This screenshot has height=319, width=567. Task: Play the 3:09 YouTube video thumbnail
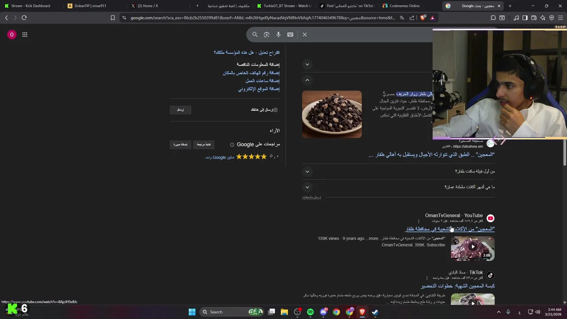[473, 248]
